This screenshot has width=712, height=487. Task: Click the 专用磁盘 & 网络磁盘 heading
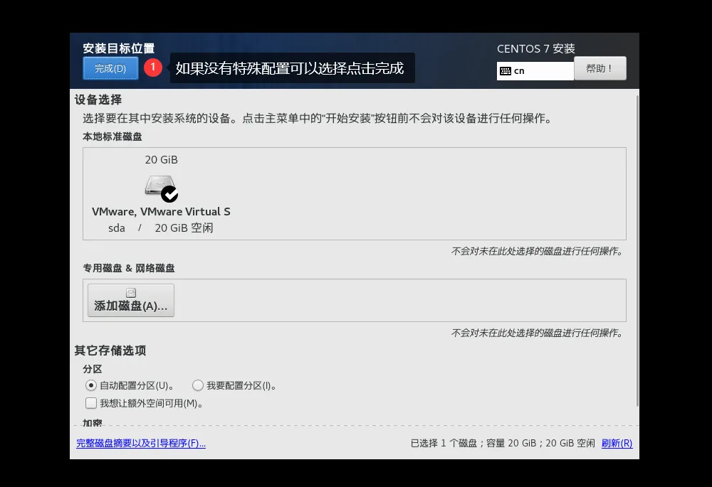(x=128, y=268)
